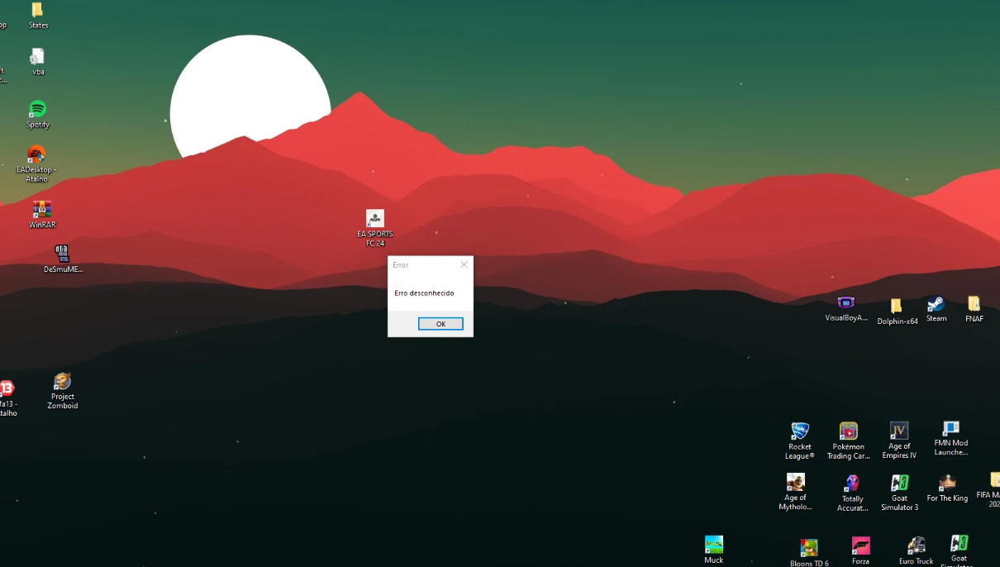Image resolution: width=1000 pixels, height=567 pixels.
Task: Select the Goat Simulator 3 icon
Action: (899, 484)
